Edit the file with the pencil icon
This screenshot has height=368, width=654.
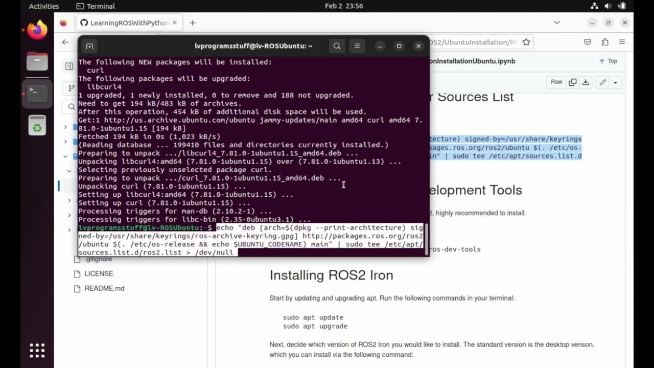603,82
